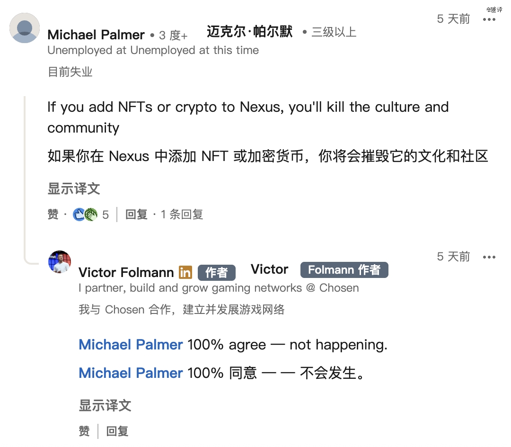Click 显示译文 under Victor Folmann's reply
Viewport: 511px width, 447px height.
coord(105,405)
